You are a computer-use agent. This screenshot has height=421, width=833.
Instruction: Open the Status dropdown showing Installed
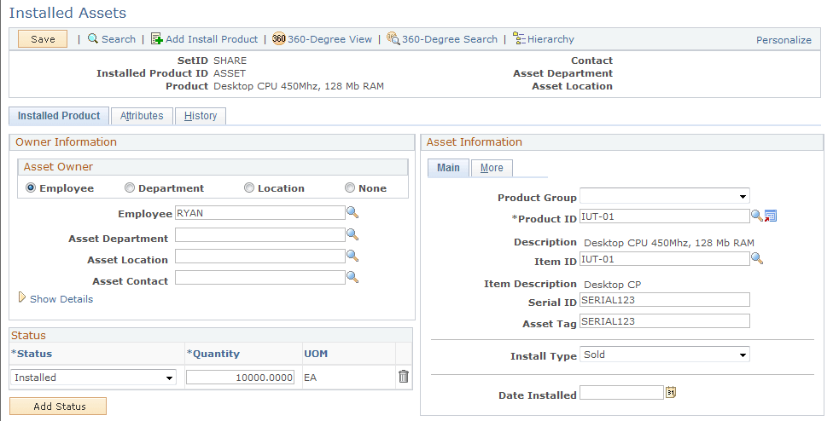(x=94, y=378)
